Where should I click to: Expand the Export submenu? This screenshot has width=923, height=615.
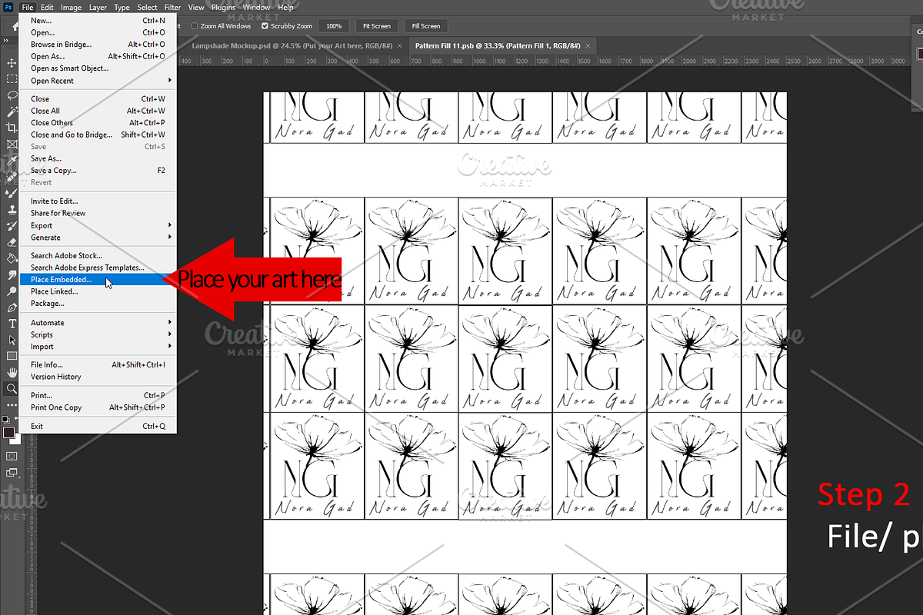pyautogui.click(x=98, y=226)
